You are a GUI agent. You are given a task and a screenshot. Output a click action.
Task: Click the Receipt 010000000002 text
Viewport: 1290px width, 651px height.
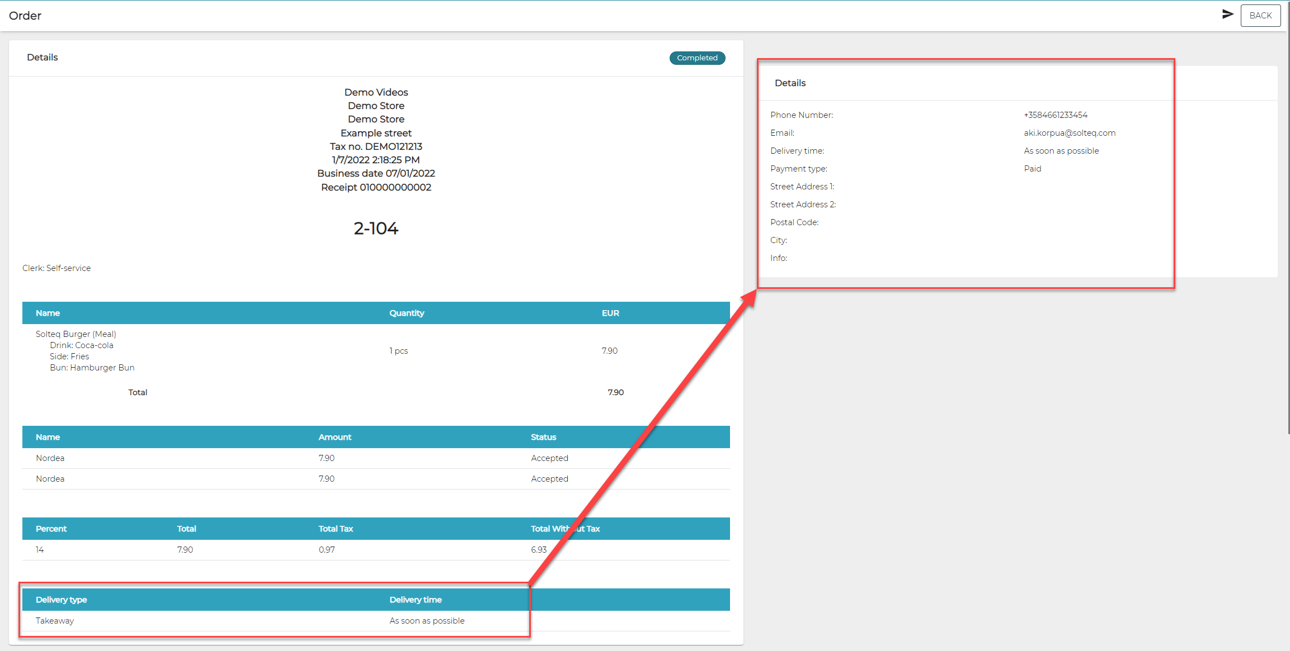coord(376,187)
